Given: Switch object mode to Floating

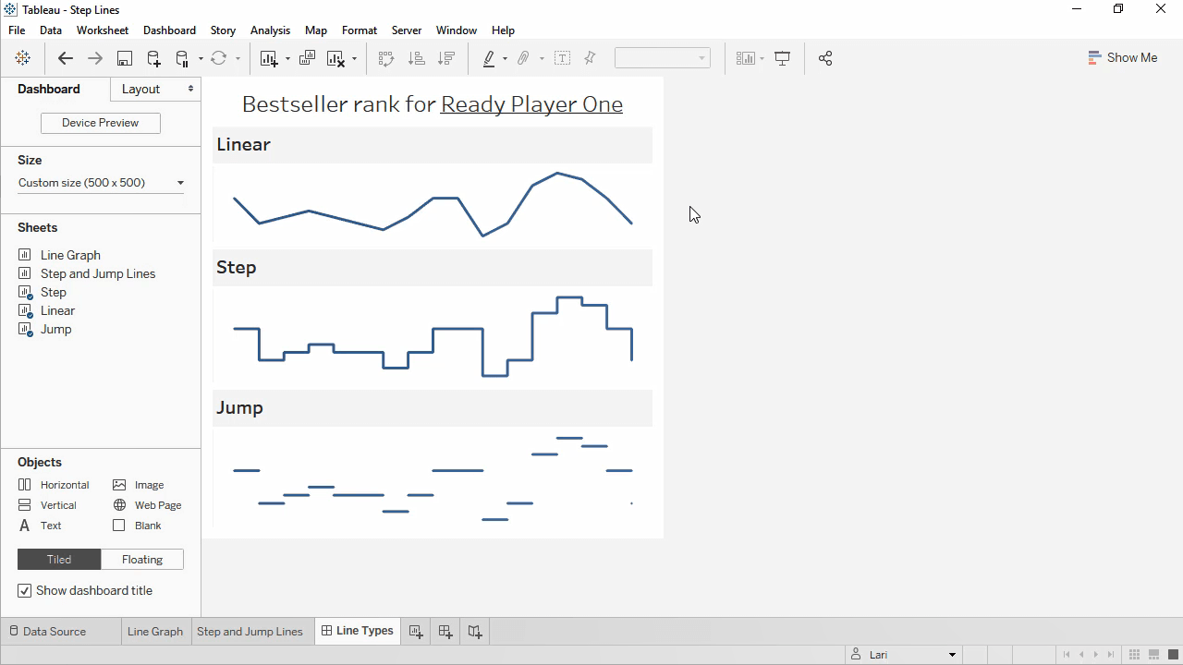Looking at the screenshot, I should point(142,559).
